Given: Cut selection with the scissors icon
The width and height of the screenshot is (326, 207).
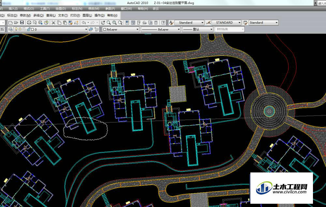Looking at the screenshot, I should point(53,22).
